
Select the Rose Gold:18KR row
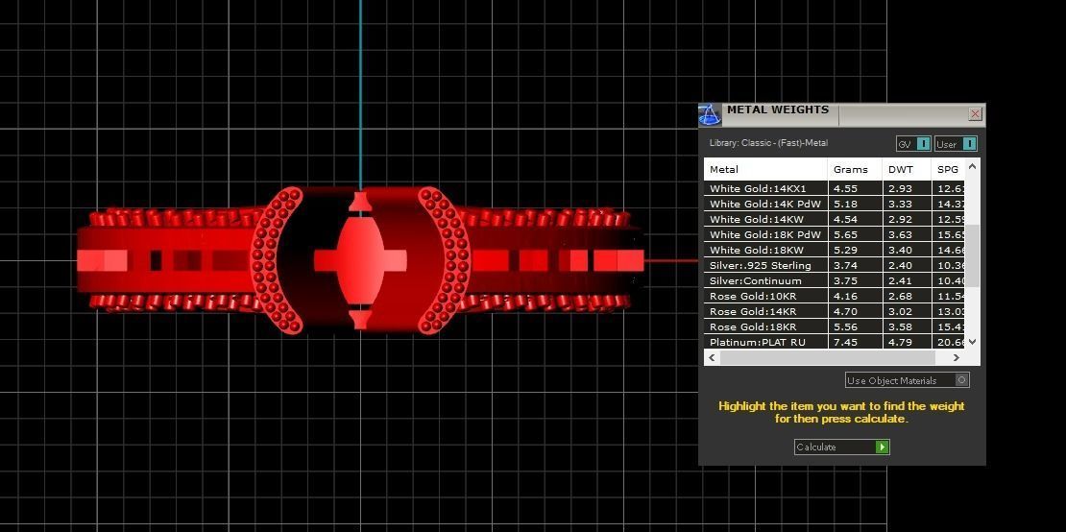835,326
